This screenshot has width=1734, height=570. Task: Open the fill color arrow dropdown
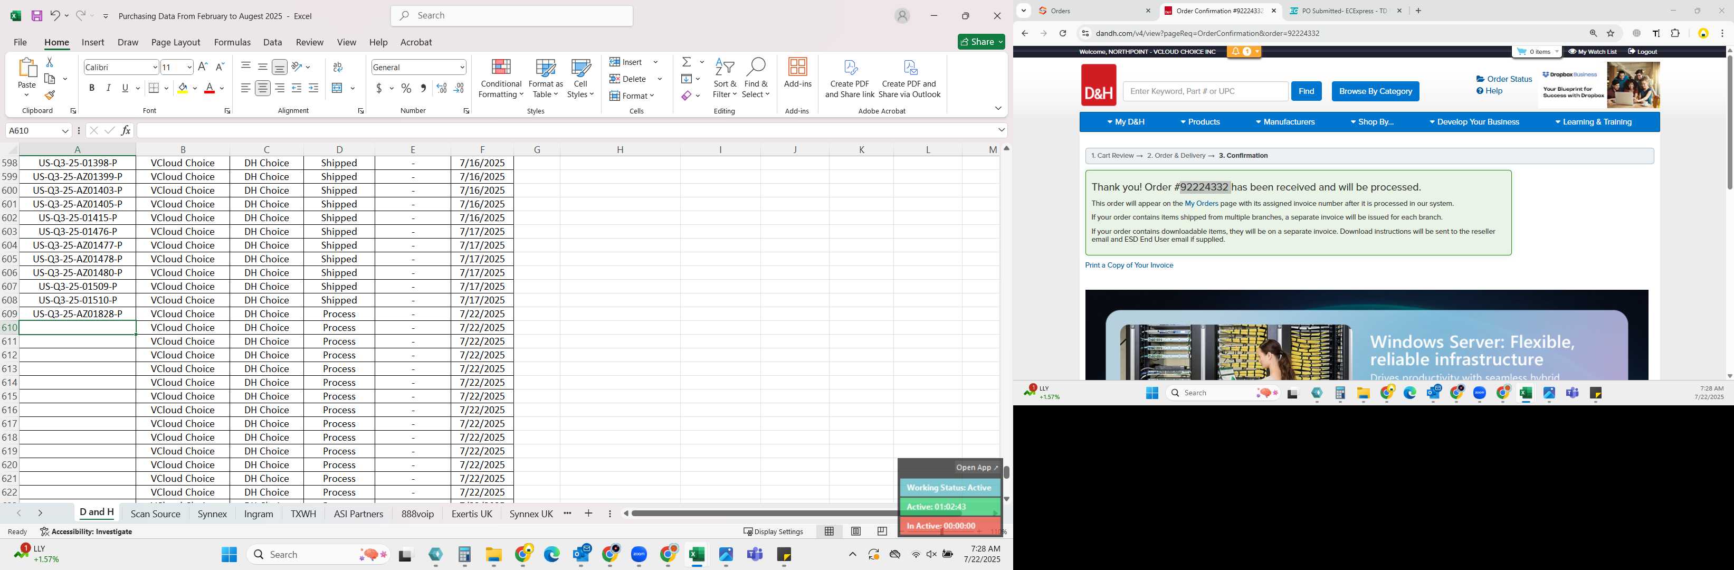(195, 88)
